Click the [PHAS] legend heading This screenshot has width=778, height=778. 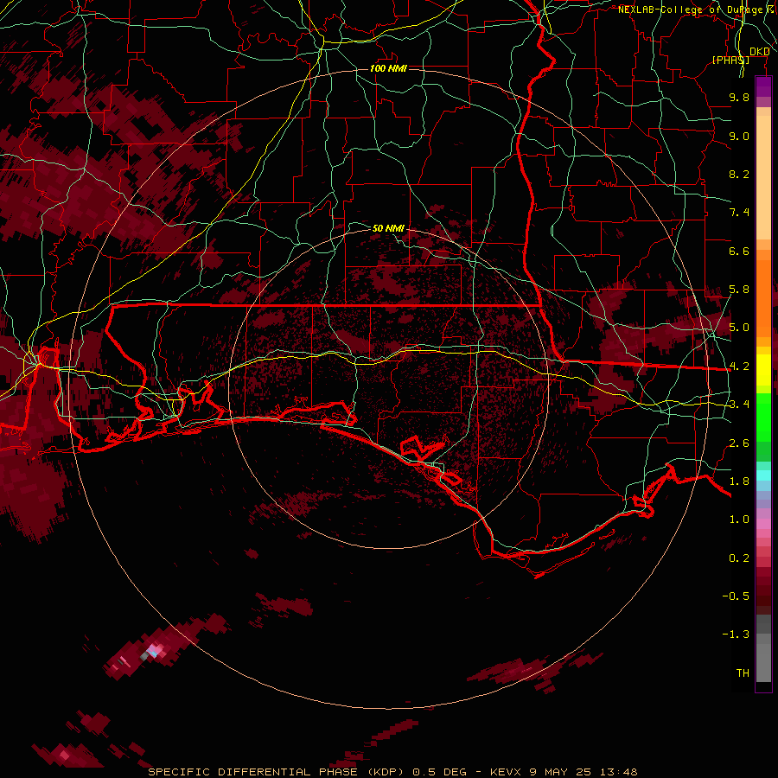(730, 60)
